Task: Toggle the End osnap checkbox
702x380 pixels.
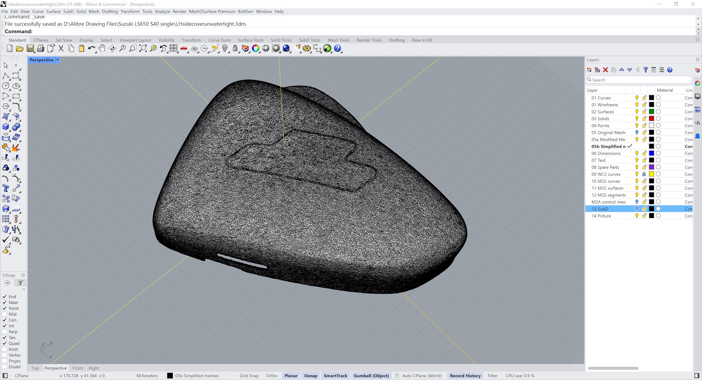Action: [x=5, y=297]
